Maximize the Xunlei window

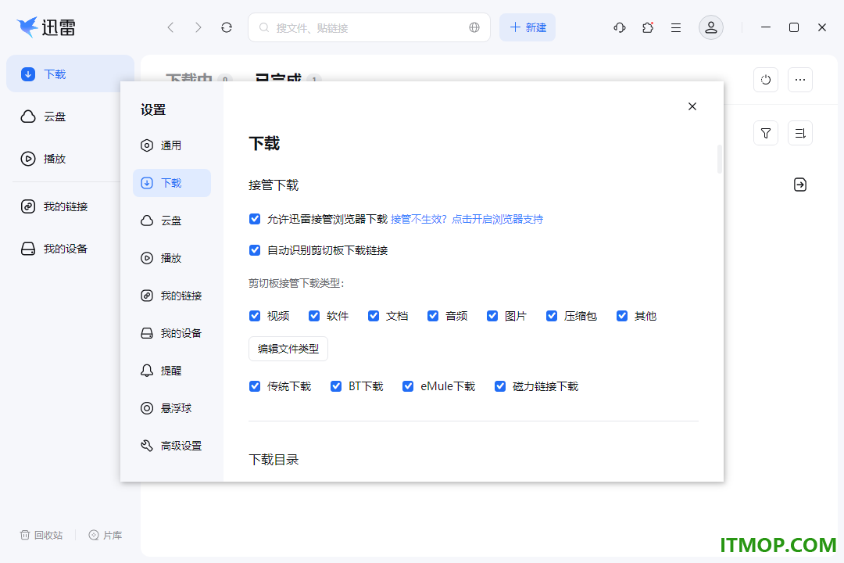[x=794, y=27]
